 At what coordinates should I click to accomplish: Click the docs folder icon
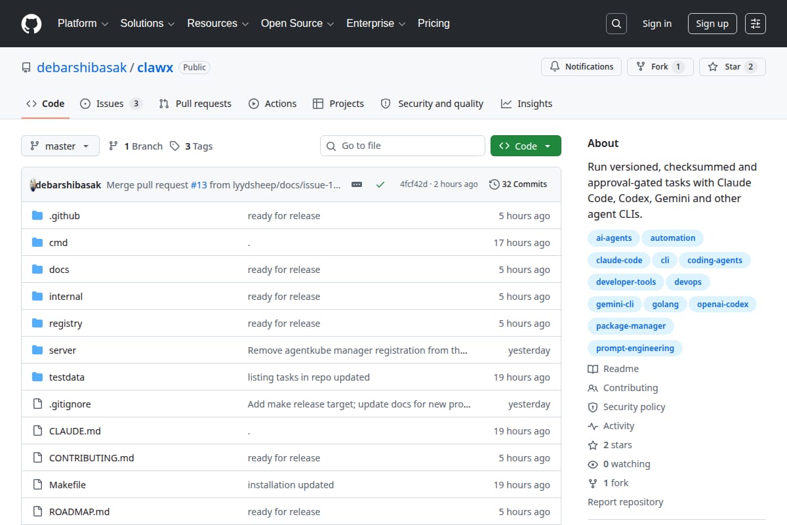coord(37,270)
